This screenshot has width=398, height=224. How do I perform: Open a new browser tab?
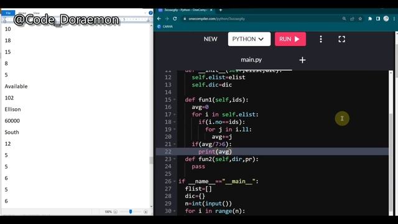[x=220, y=10]
